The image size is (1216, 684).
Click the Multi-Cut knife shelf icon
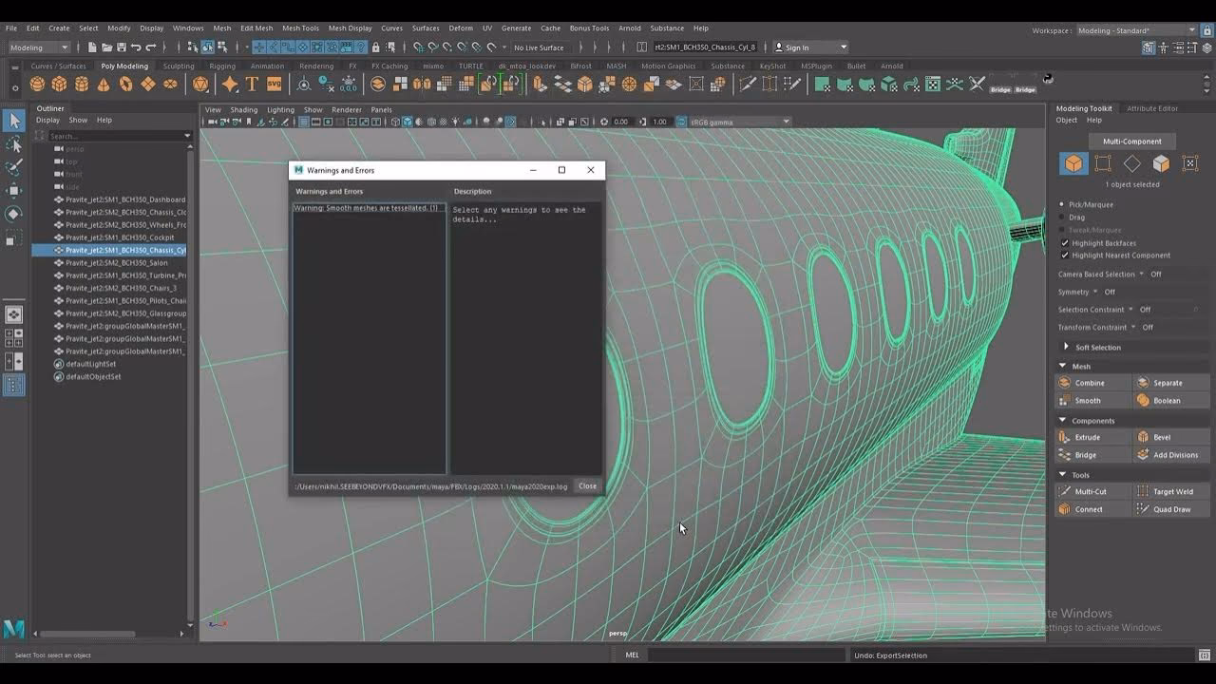tap(748, 85)
